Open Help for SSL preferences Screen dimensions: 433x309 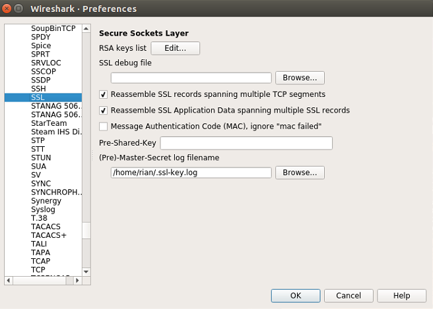click(401, 295)
